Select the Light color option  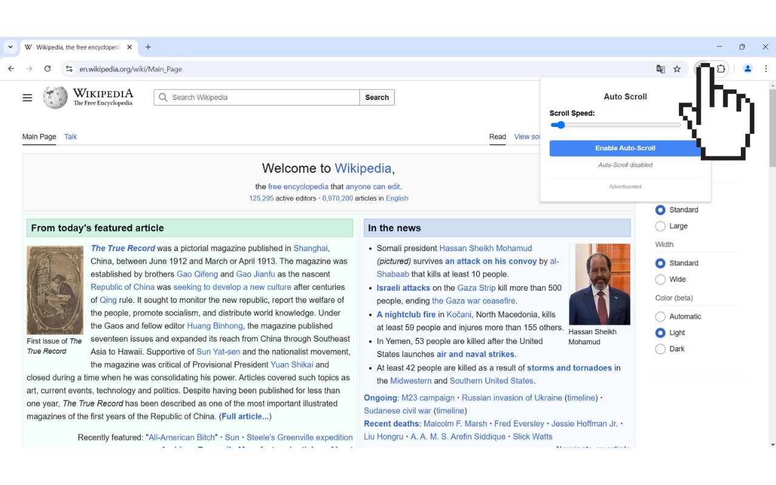[x=660, y=333]
